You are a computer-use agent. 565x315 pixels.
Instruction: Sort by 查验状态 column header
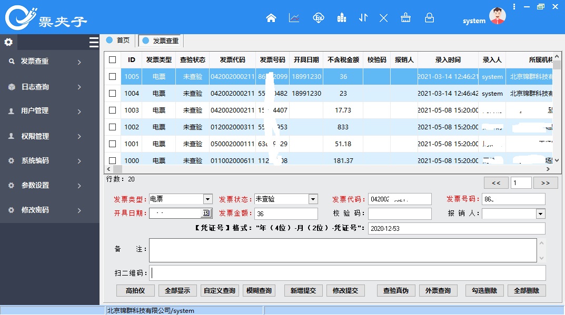click(x=192, y=60)
